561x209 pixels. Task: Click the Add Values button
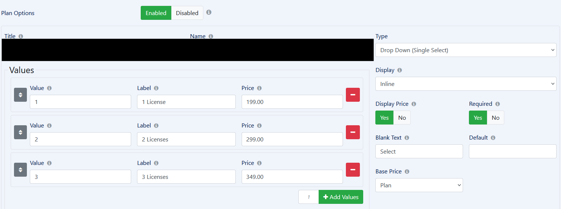point(341,197)
